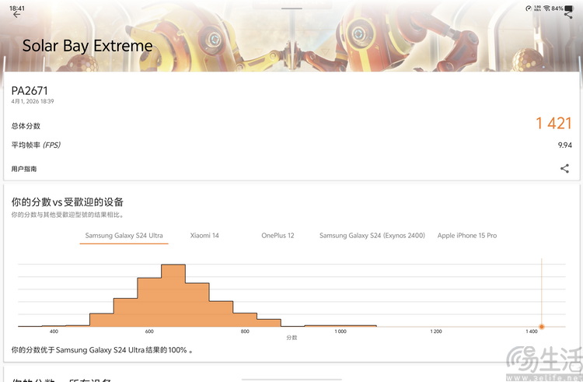Screen dimensions: 583x382
Task: Select the Samsung Galaxy S24 Ultra tab
Action: pos(124,235)
